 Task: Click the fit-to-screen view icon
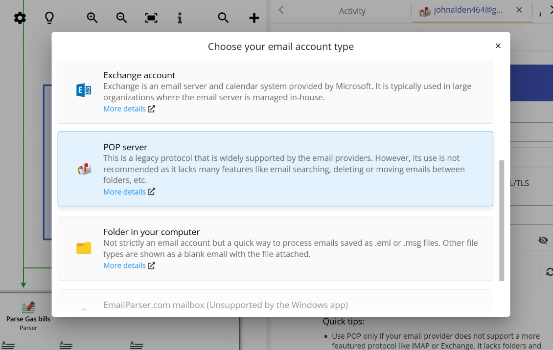coord(151,18)
